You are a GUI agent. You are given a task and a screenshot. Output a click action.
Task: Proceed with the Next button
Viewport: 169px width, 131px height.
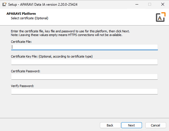(131, 125)
